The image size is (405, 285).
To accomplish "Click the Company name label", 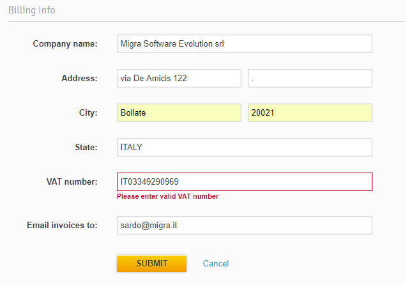I will (65, 44).
